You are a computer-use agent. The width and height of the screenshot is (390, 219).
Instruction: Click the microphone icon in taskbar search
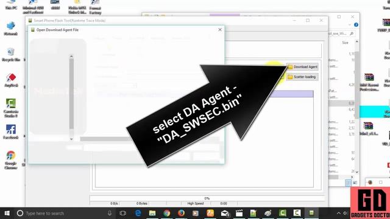coord(110,214)
